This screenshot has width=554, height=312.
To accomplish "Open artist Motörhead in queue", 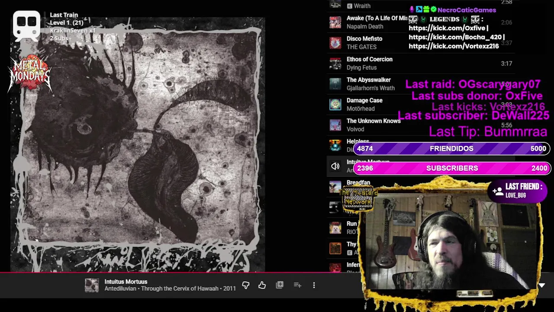I will click(x=361, y=109).
